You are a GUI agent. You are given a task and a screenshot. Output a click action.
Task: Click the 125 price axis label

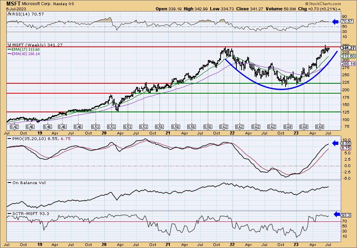(x=345, y=112)
